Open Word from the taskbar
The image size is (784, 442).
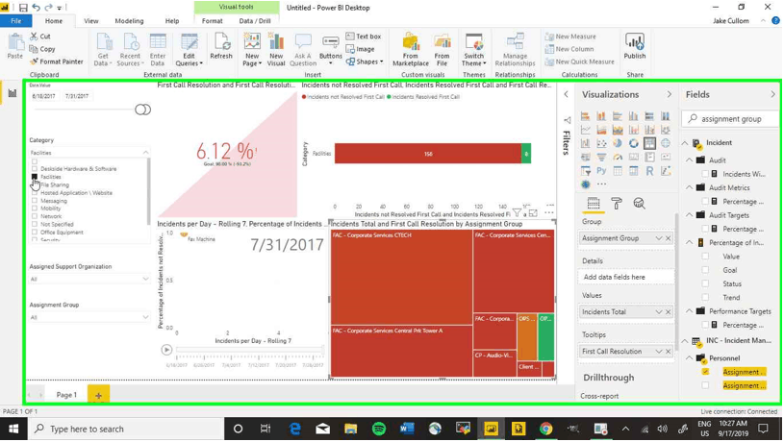[x=407, y=429]
